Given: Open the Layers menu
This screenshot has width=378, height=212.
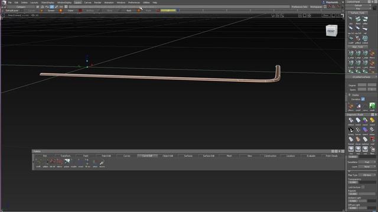Looking at the screenshot, I should [x=77, y=2].
